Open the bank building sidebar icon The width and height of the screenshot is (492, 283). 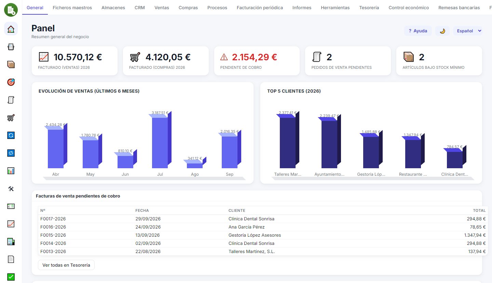coord(11,241)
